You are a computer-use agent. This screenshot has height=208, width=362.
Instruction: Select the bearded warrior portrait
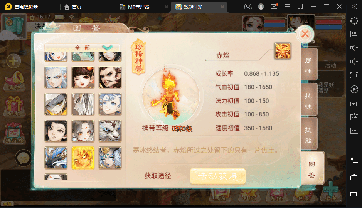coord(110,77)
